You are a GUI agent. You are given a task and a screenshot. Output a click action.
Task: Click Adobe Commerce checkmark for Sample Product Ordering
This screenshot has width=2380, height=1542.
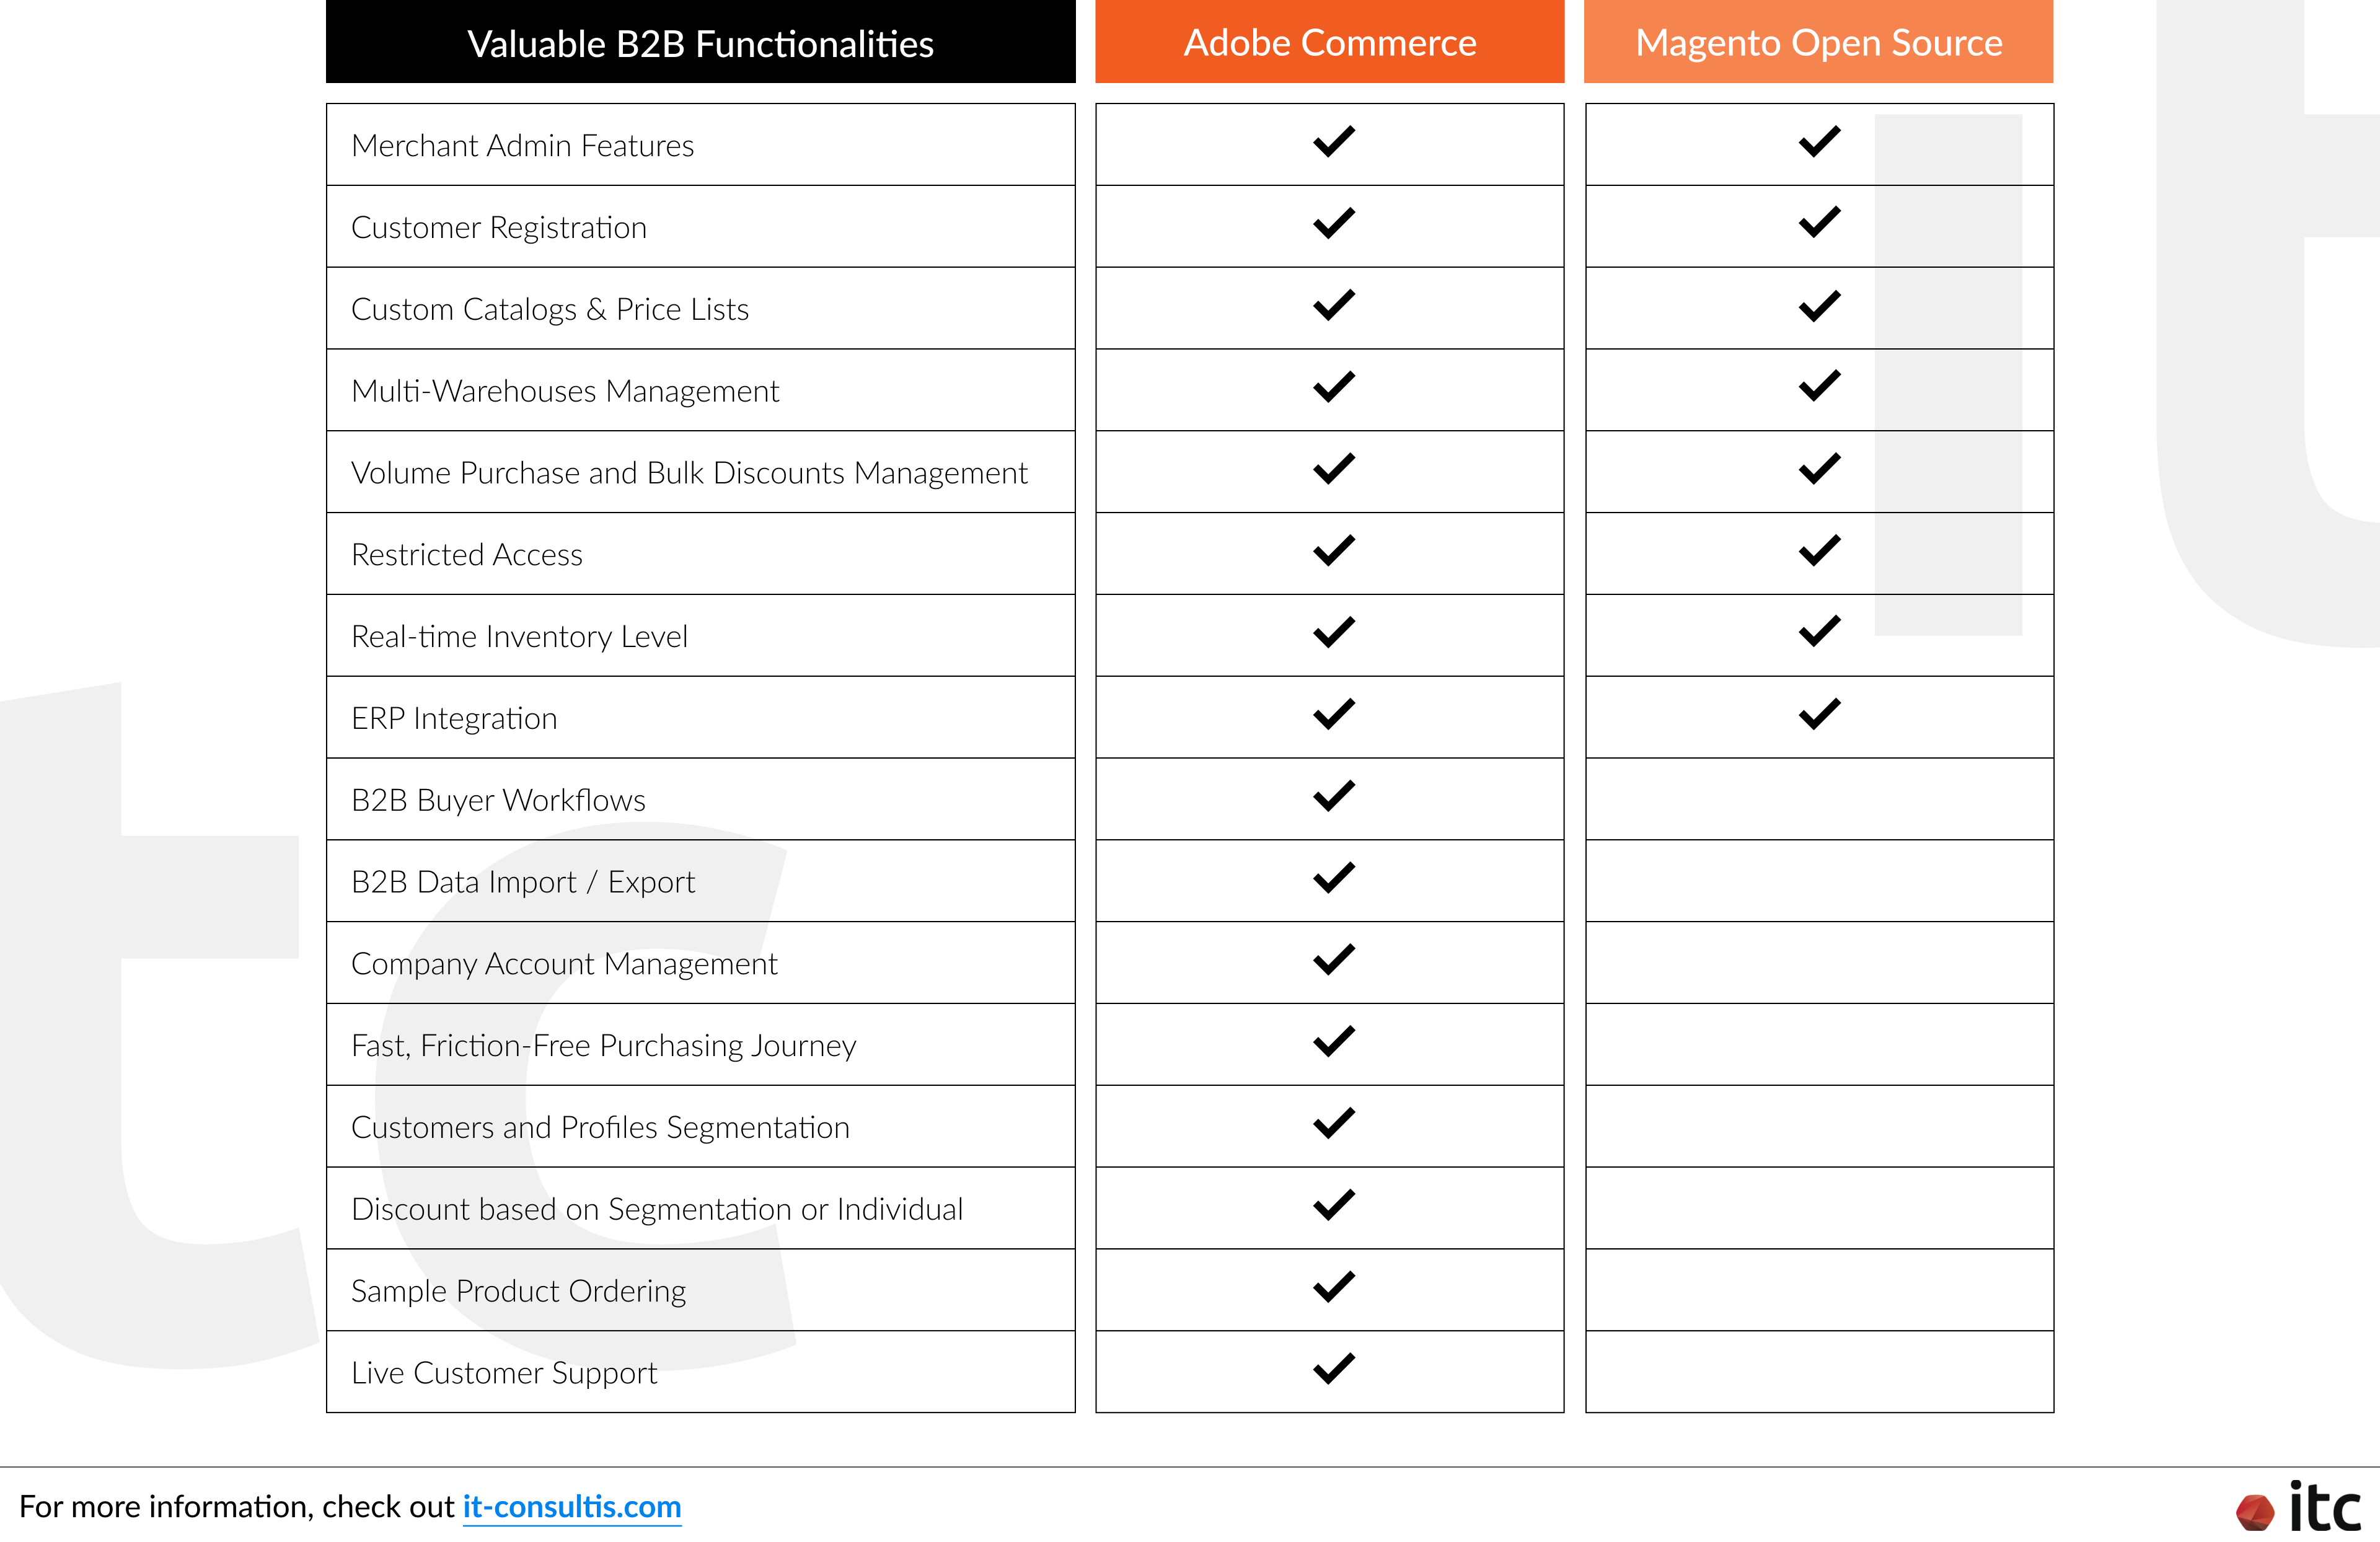1334,1286
